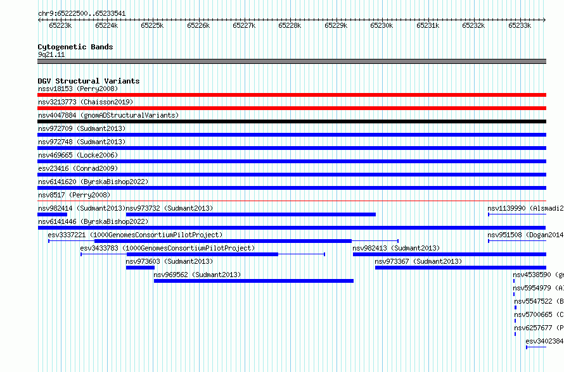Image resolution: width=564 pixels, height=372 pixels.
Task: Click the nsv951508 (Dogan2014) label
Action: tap(525, 235)
